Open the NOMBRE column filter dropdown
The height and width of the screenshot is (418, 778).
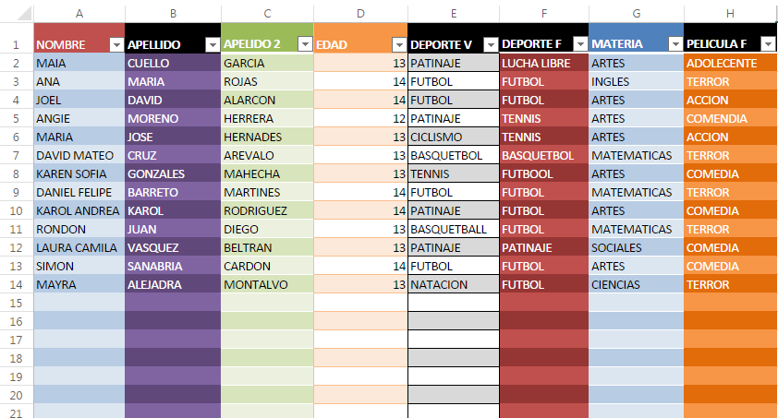coord(116,44)
